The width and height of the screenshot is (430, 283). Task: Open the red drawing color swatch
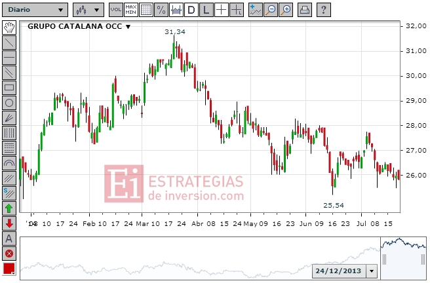pyautogui.click(x=9, y=268)
